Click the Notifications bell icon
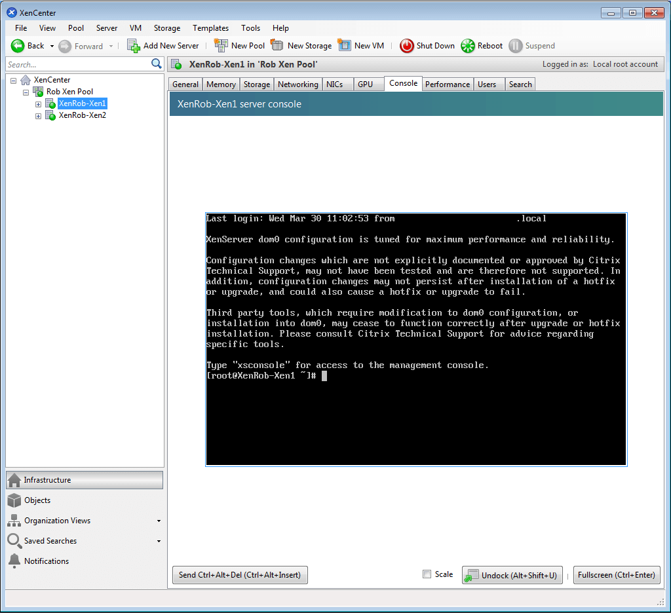The width and height of the screenshot is (671, 613). tap(14, 561)
